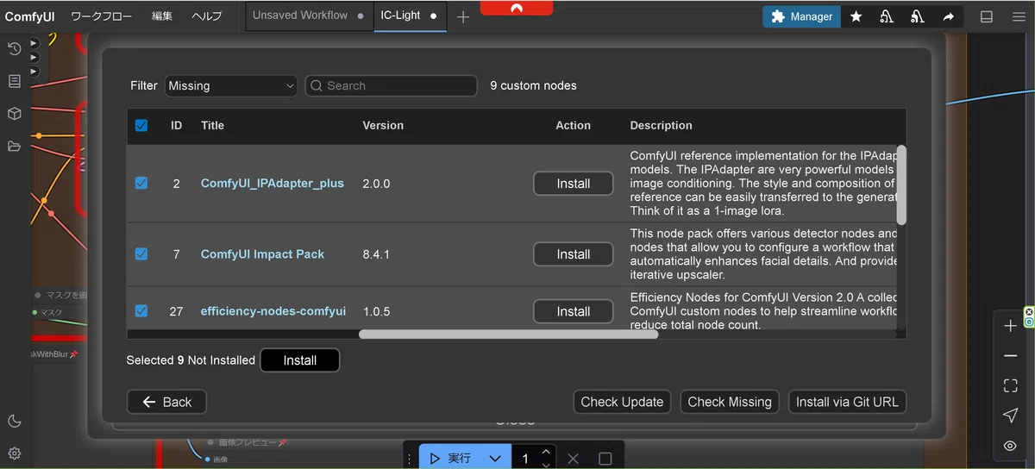This screenshot has width=1035, height=469.
Task: Open the node library cube icon
Action: click(x=15, y=114)
